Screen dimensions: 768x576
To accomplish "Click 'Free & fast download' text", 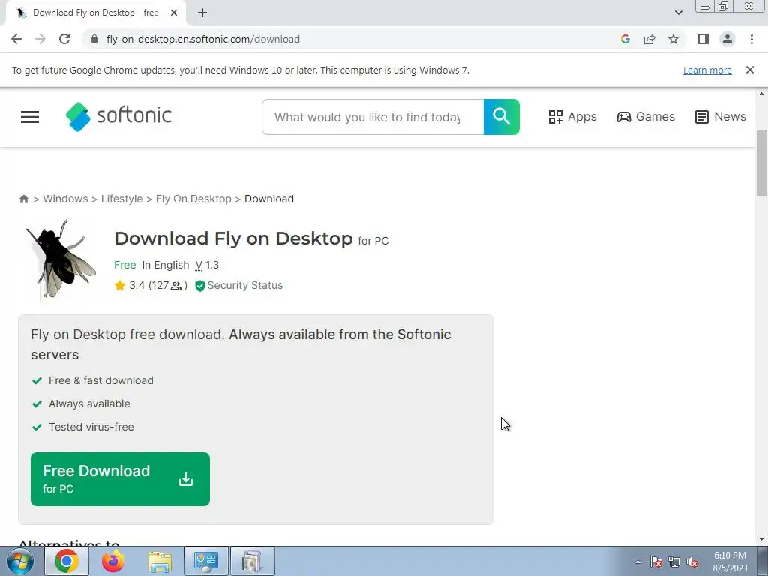I will point(101,380).
